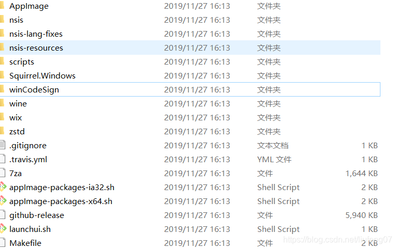The image size is (397, 249).
Task: Click the .travis.yml file name
Action: click(28, 160)
